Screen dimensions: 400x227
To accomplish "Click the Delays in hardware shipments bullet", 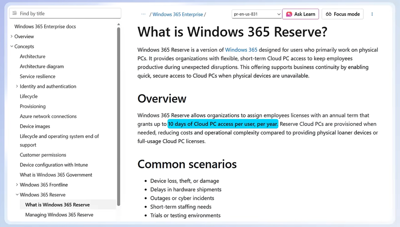I will click(x=186, y=189).
